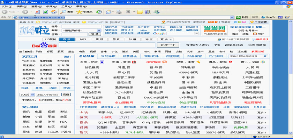The image size is (293, 139).
Task: Click the alarm clock (闹钟) icon
Action: (255, 34)
